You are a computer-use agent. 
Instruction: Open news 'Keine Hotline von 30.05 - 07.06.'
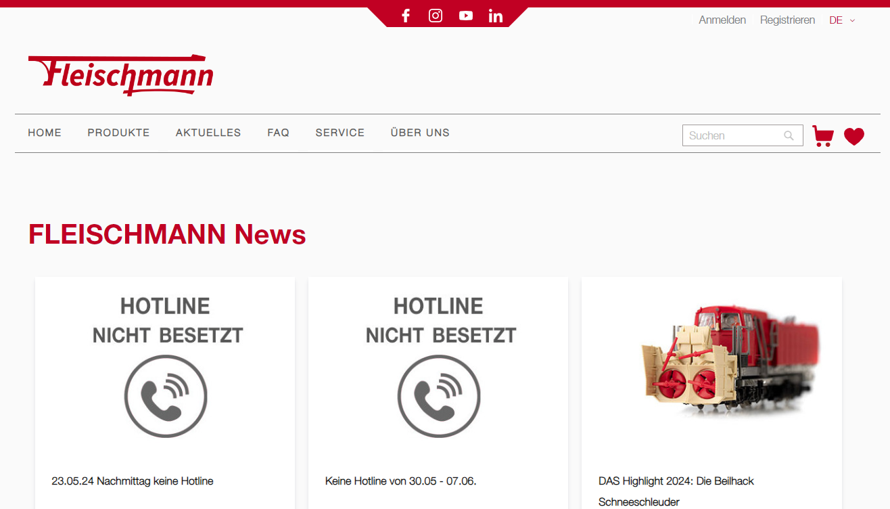[401, 481]
